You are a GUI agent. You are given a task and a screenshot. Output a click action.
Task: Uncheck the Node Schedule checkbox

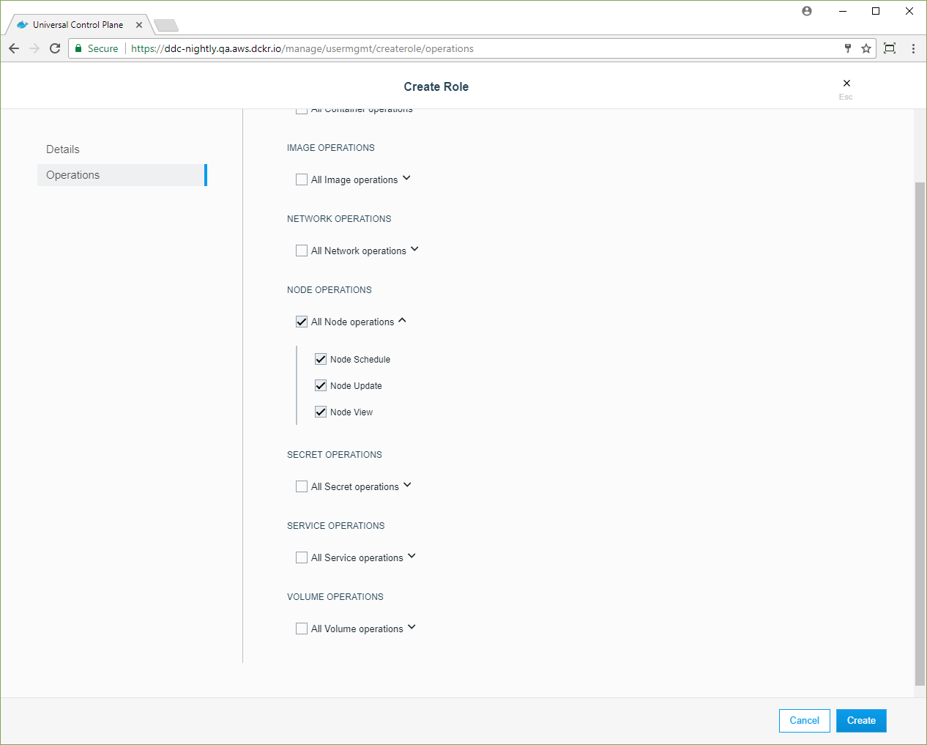tap(321, 359)
